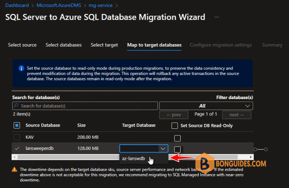The image size is (289, 188).
Task: Open Configure migration settings tab
Action: [221, 45]
